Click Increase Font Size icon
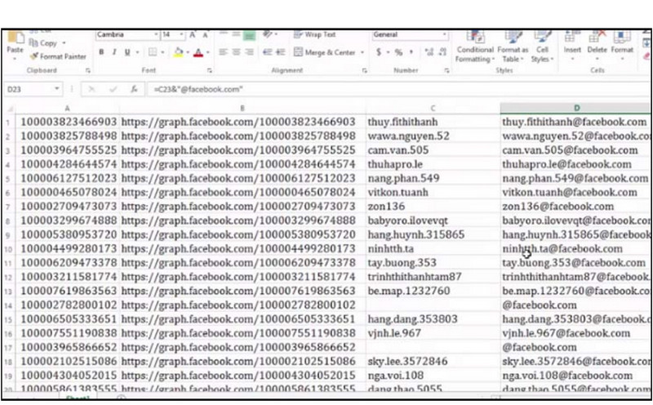This screenshot has height=405, width=653. pos(193,35)
